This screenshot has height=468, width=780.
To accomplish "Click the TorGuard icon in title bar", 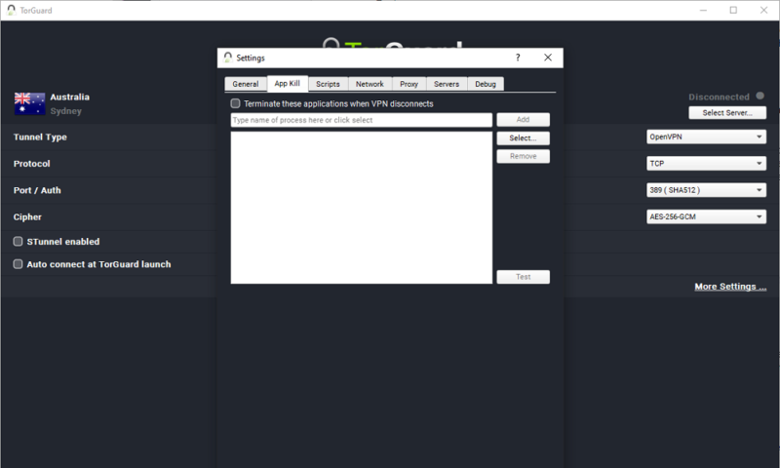I will point(11,10).
